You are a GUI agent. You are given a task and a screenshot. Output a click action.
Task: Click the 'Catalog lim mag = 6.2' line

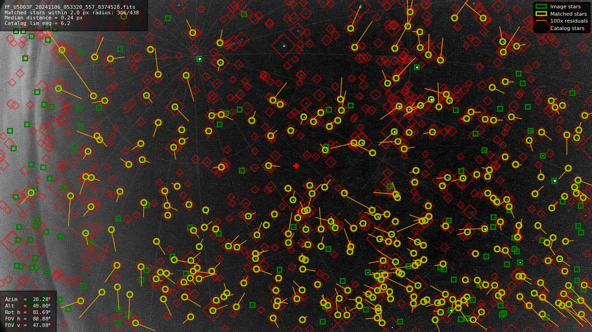[x=37, y=24]
